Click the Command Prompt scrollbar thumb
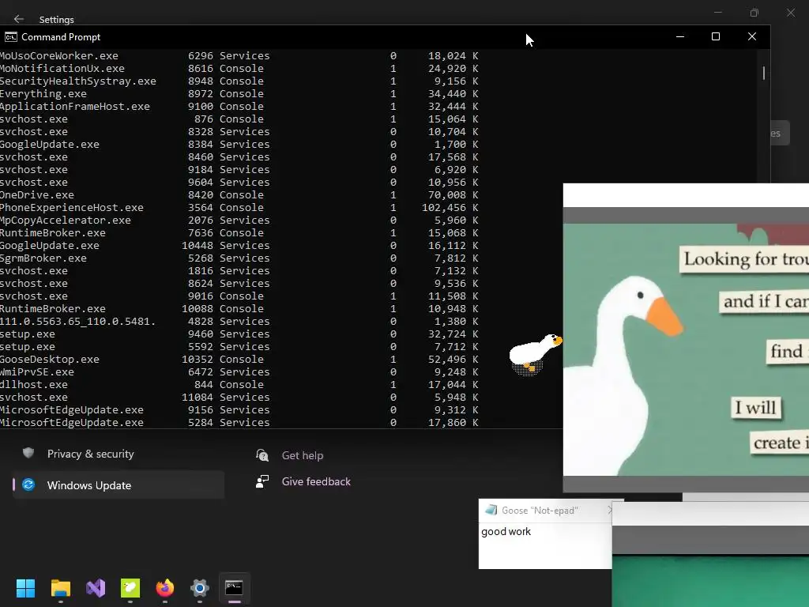This screenshot has width=809, height=607. point(764,74)
